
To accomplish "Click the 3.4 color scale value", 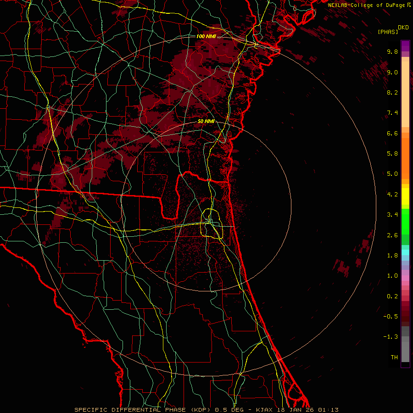I will tap(392, 215).
